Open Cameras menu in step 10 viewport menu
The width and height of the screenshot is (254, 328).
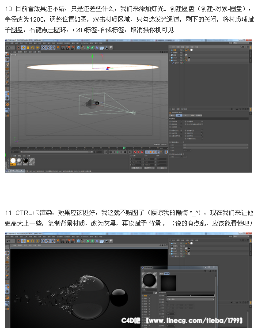point(21,52)
